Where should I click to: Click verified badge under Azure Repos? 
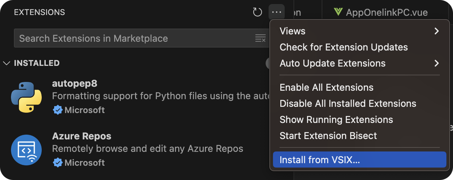[58, 163]
